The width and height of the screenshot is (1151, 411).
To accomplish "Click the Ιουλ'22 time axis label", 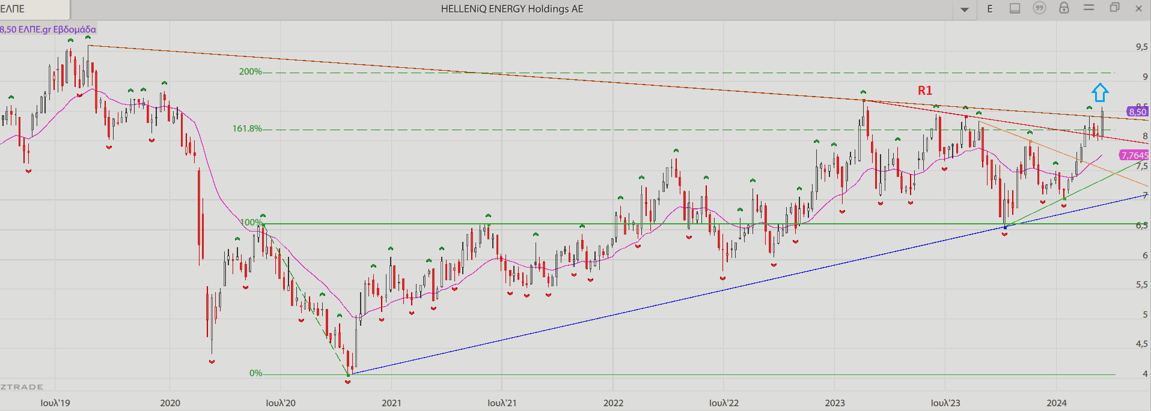I will point(724,403).
